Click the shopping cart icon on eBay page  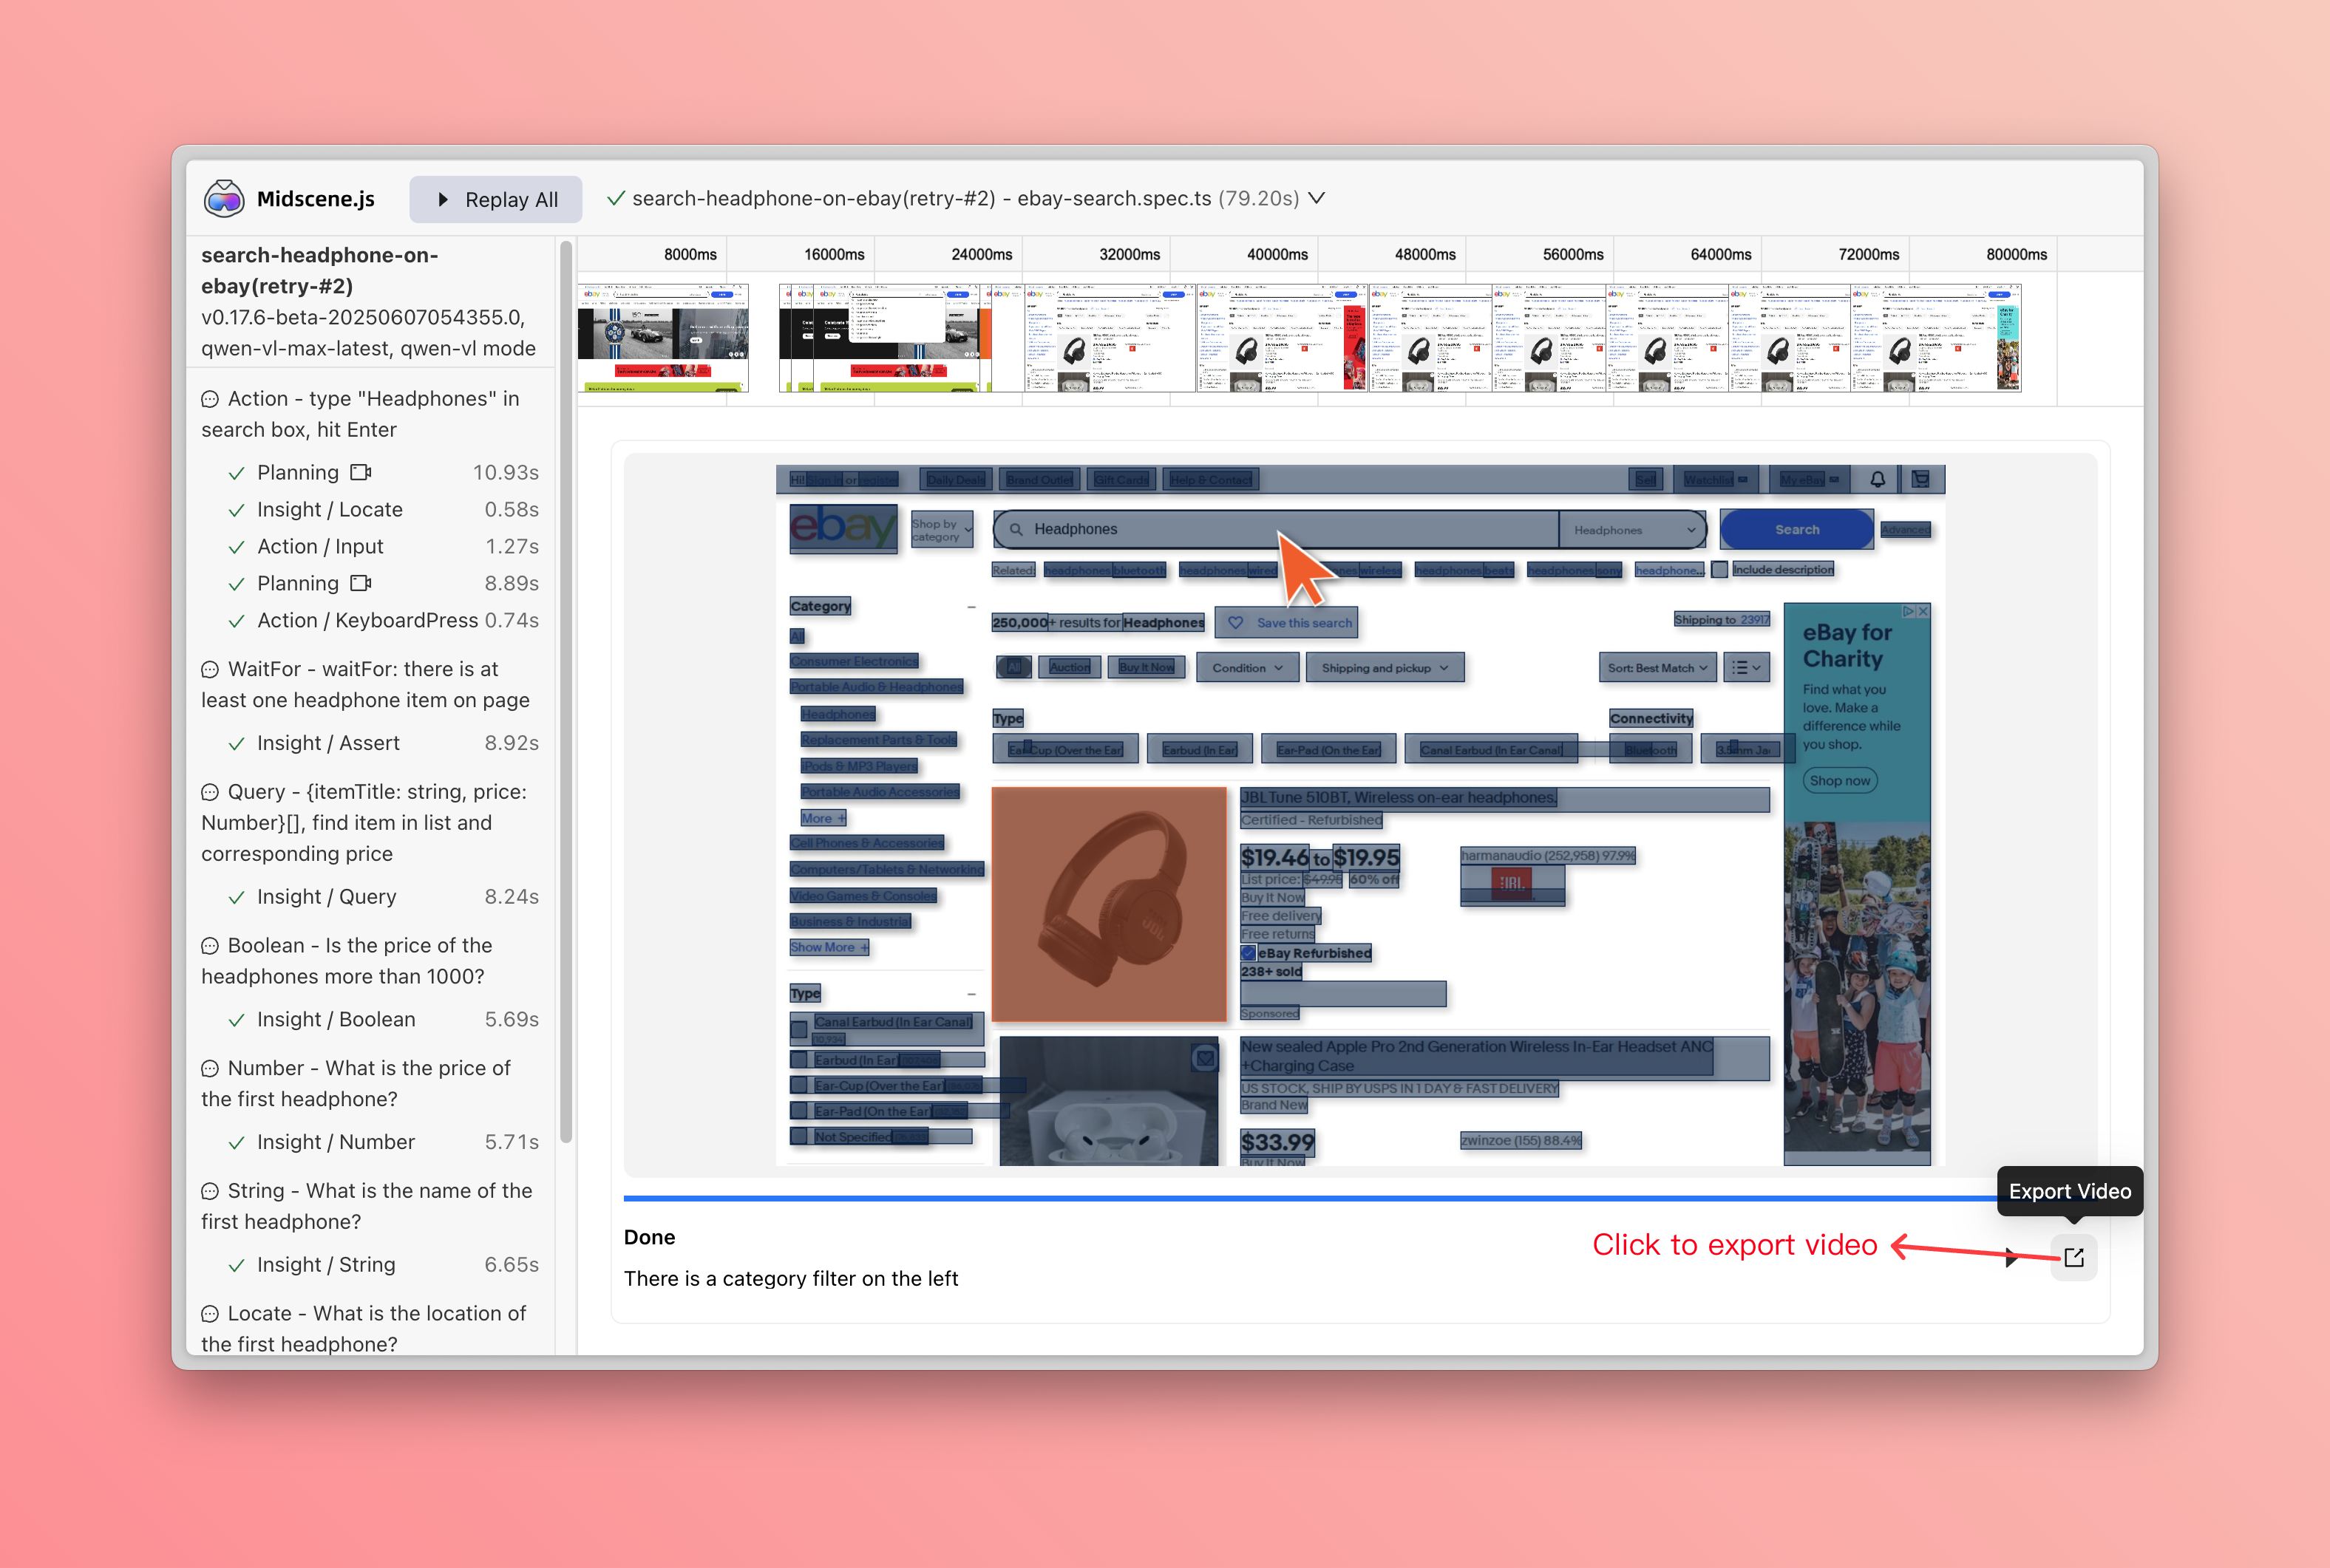(x=1920, y=480)
